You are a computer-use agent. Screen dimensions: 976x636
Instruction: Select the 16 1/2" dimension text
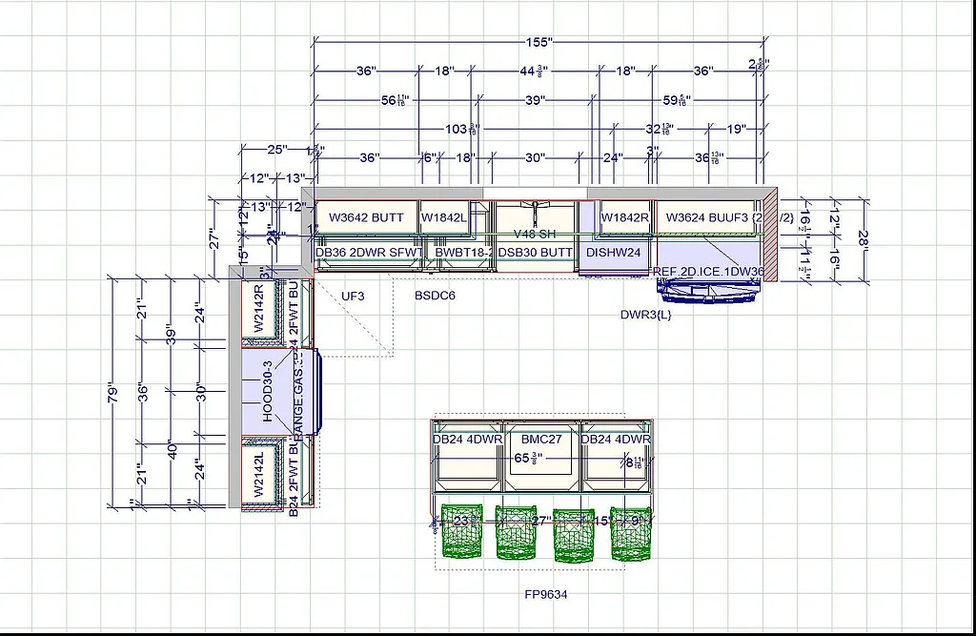[805, 224]
